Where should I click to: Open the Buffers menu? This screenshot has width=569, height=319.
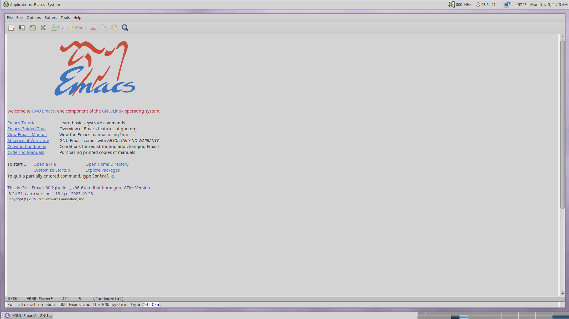(x=51, y=17)
